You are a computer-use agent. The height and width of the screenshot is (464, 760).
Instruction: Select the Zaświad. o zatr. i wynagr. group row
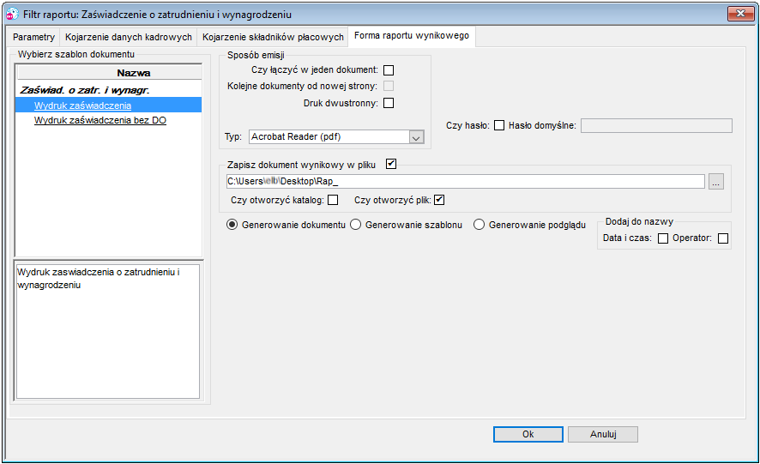coord(109,90)
